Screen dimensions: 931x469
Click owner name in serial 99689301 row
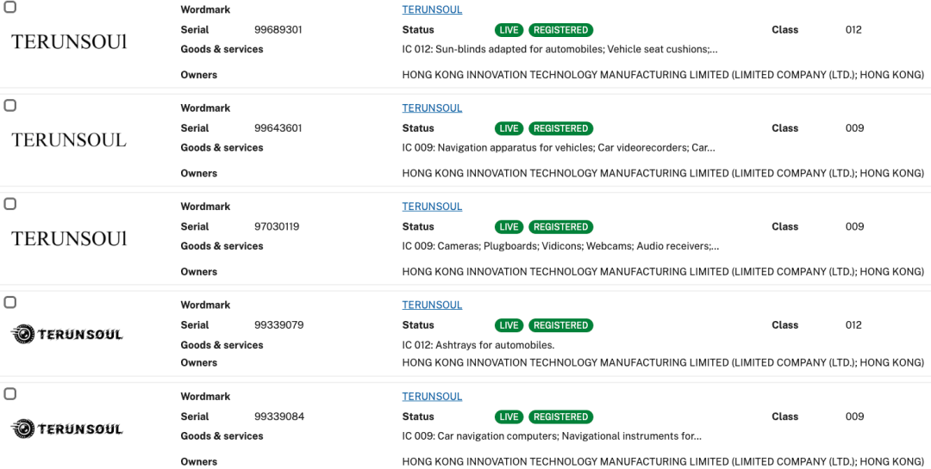[663, 75]
